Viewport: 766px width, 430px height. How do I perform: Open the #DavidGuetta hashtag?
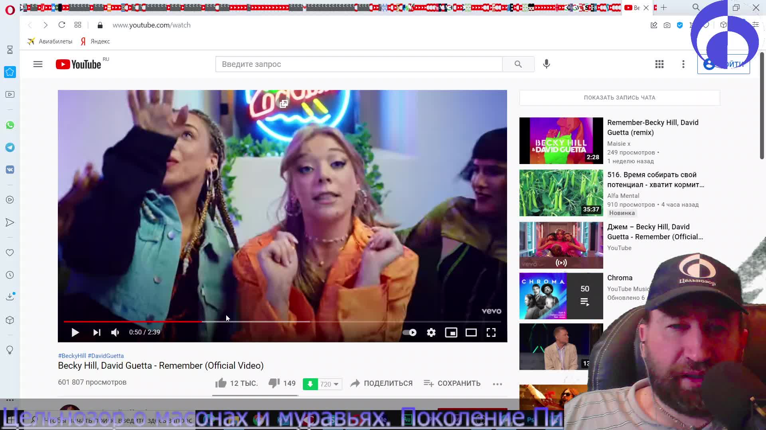[x=106, y=356]
